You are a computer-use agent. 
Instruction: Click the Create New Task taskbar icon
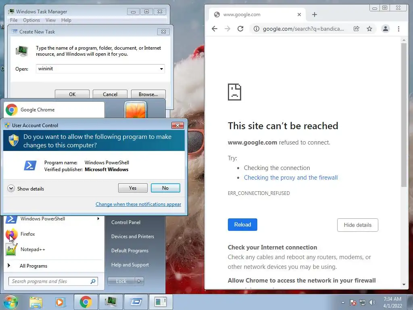click(x=136, y=302)
